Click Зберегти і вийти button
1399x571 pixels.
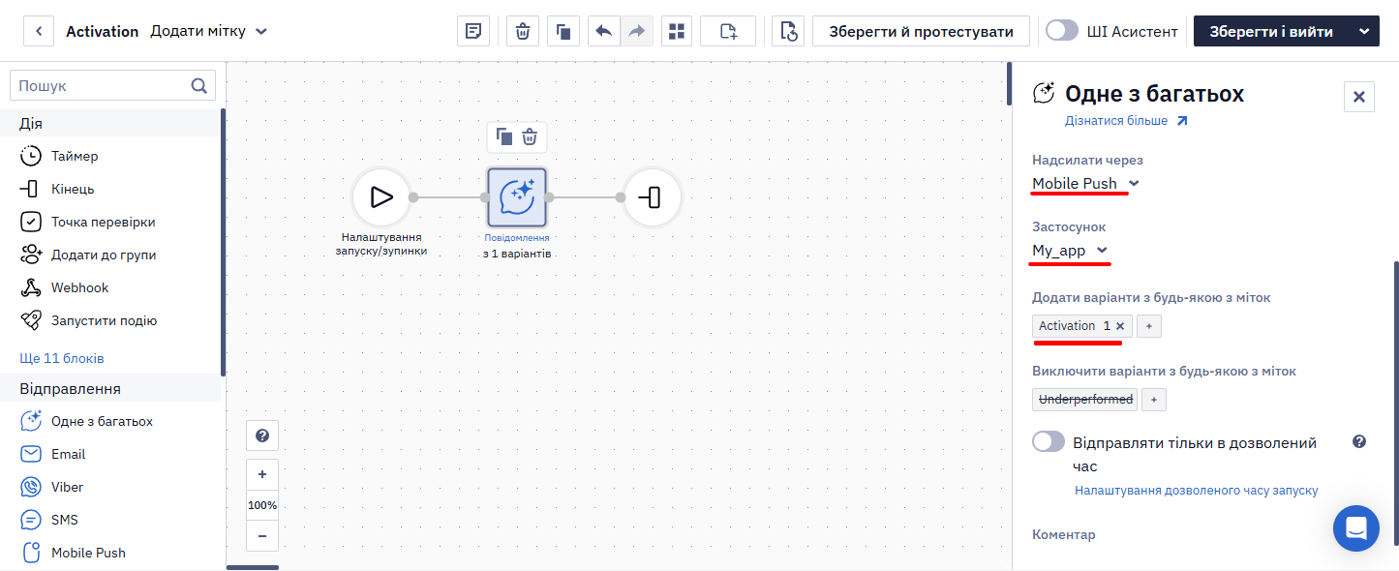1271,31
